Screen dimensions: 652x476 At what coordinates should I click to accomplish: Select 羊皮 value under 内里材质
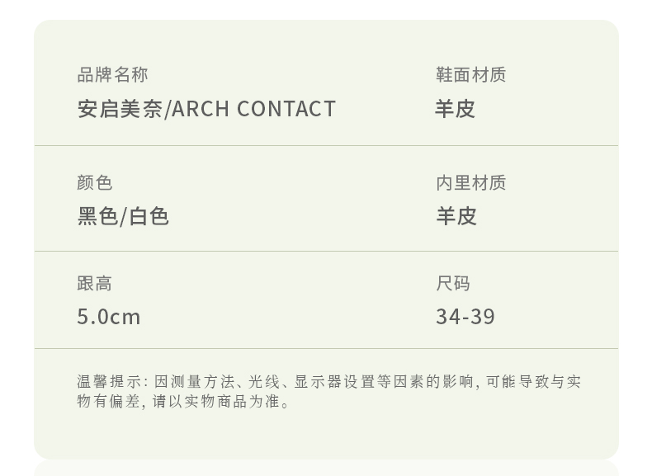456,216
